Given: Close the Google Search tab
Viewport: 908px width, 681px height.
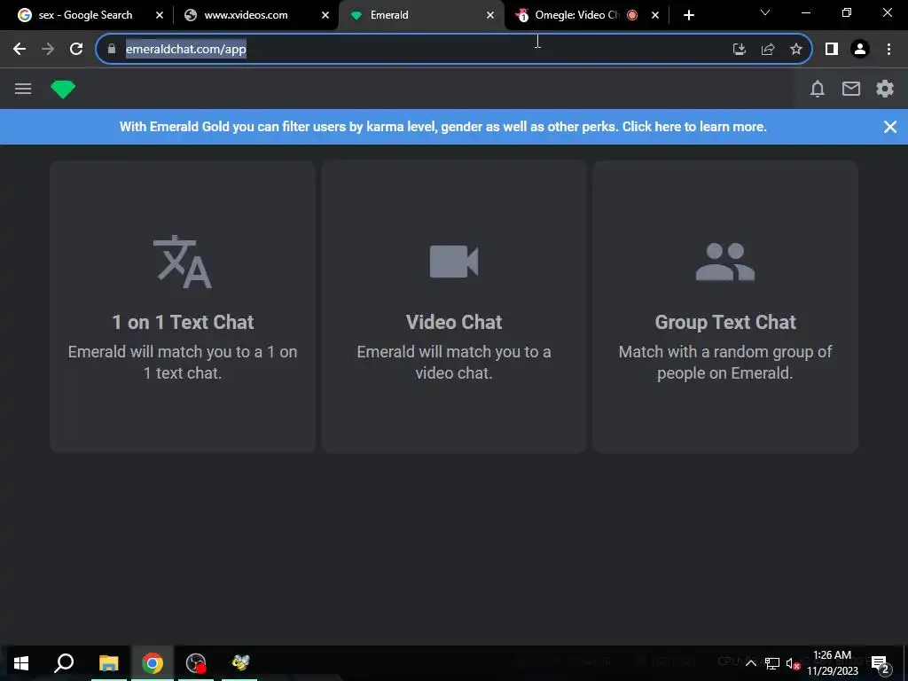Looking at the screenshot, I should point(160,15).
